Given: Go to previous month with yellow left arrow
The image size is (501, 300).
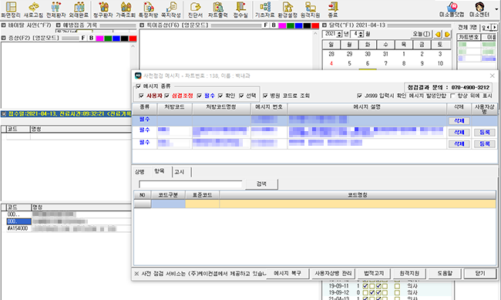Looking at the screenshot, I should click(438, 34).
